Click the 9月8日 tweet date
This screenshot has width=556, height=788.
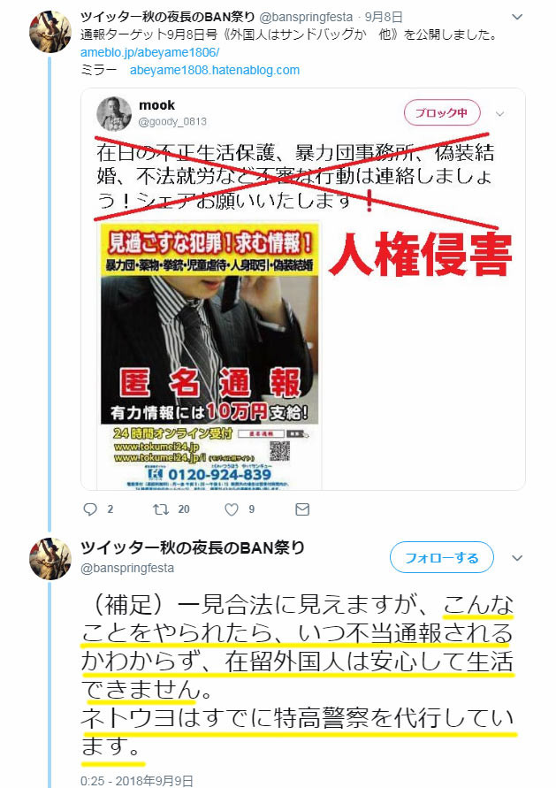click(384, 17)
